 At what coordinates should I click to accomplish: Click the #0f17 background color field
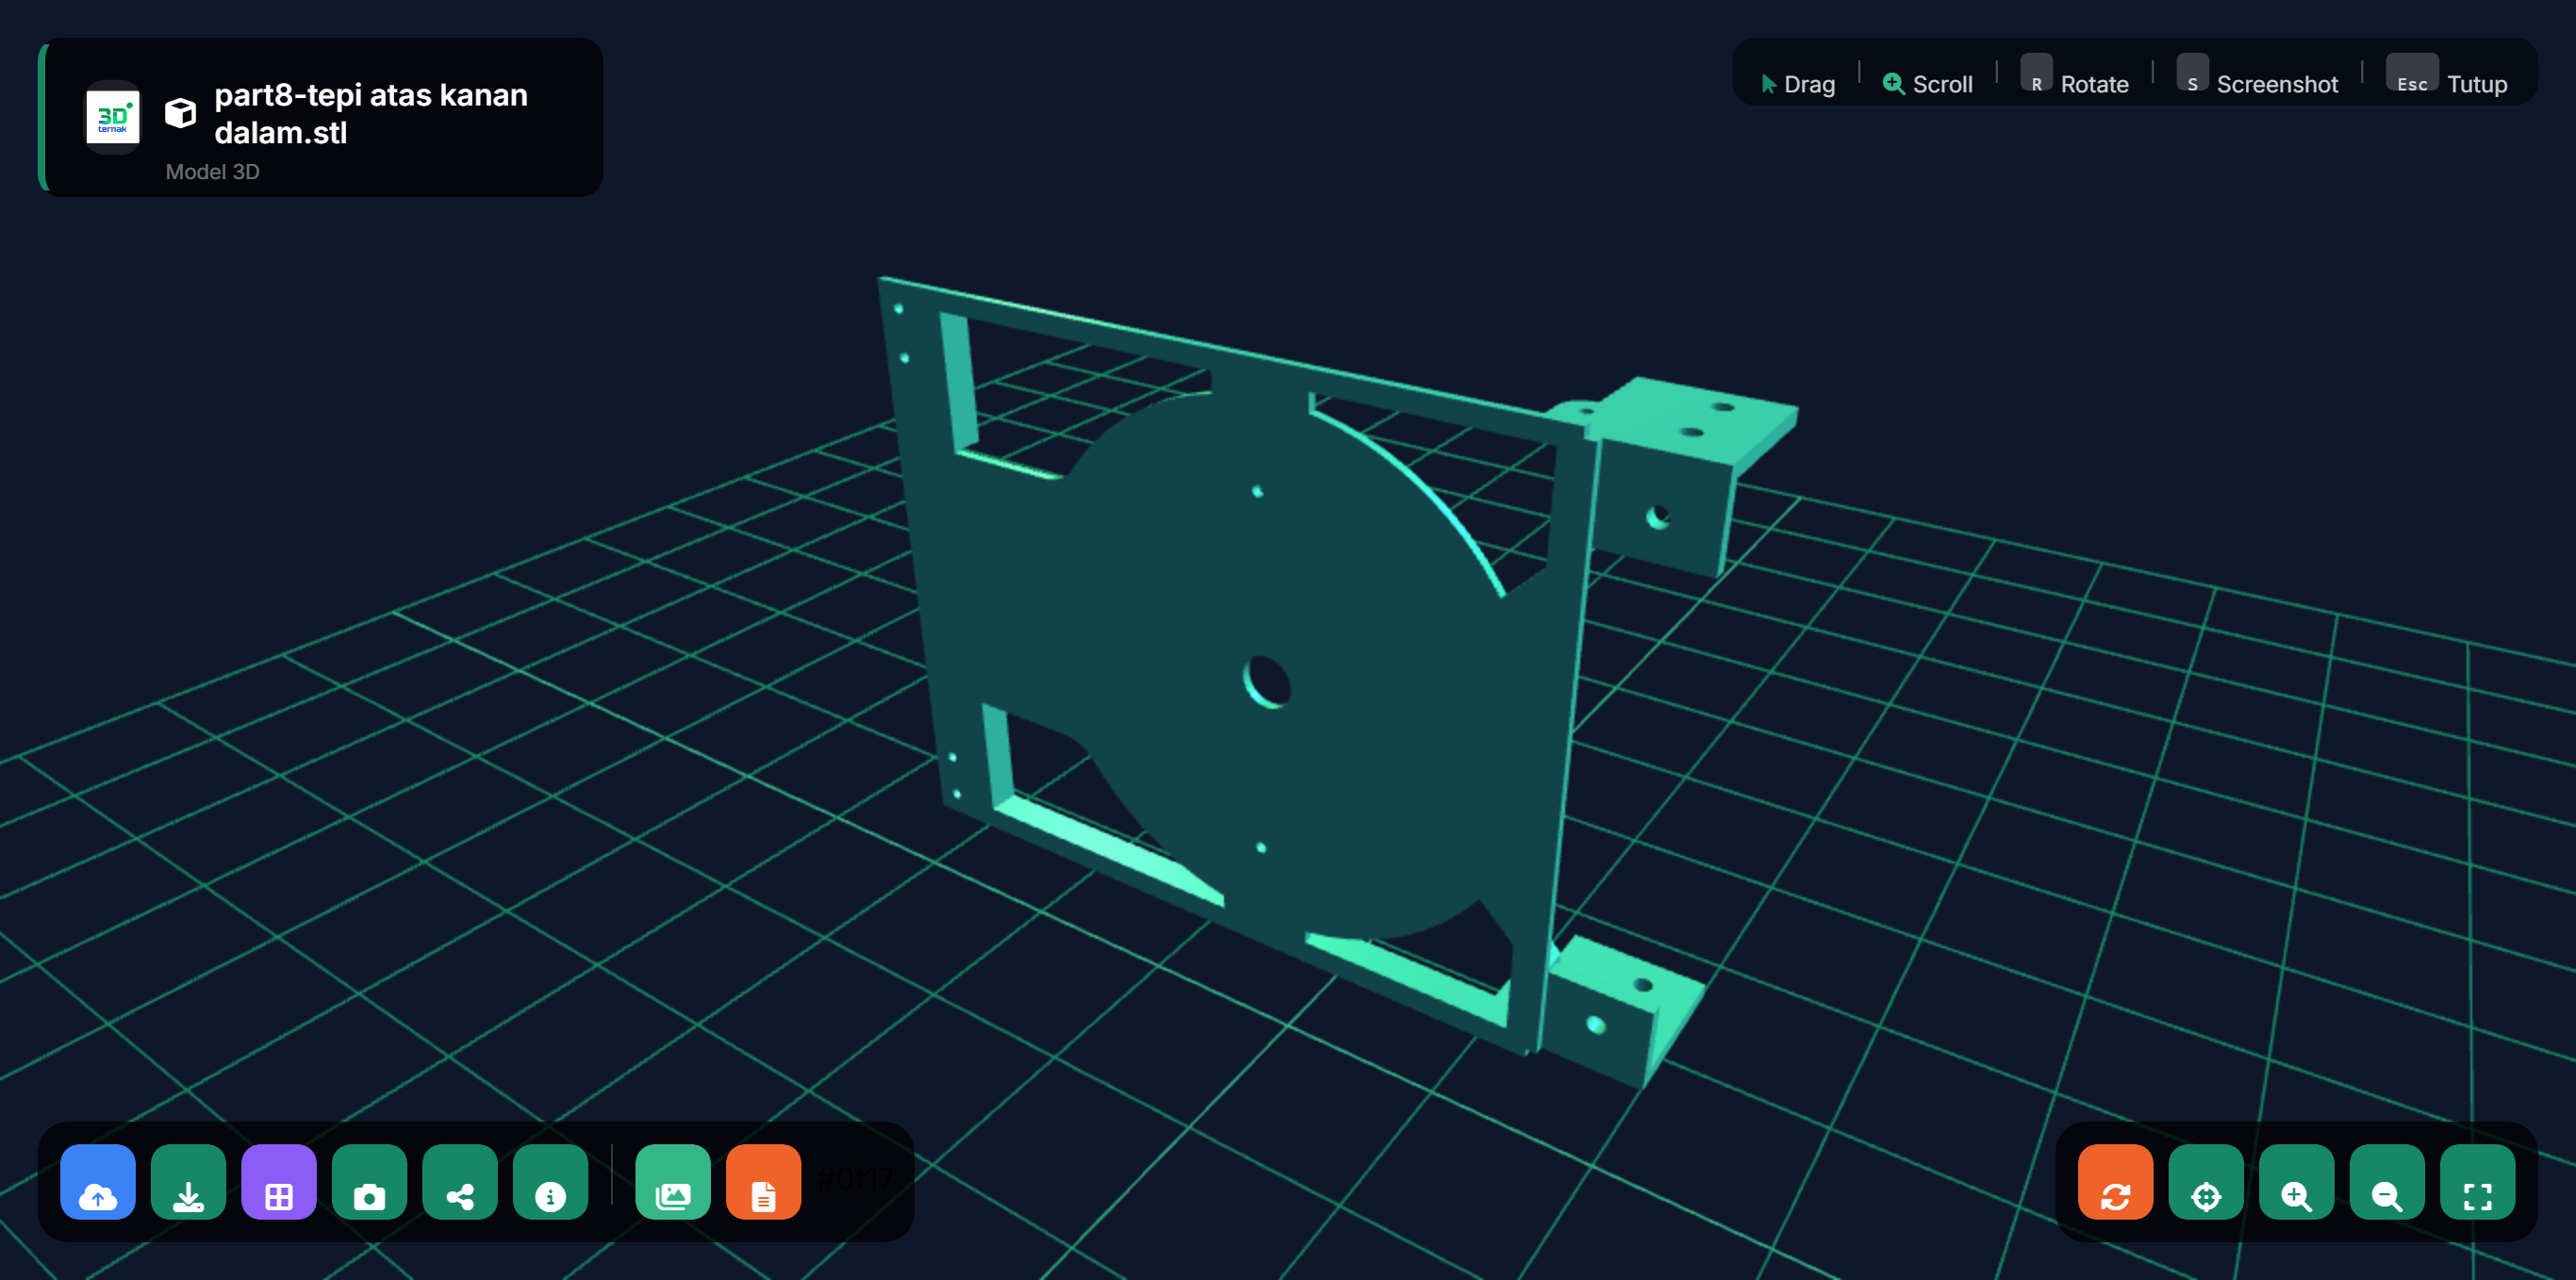tap(854, 1180)
